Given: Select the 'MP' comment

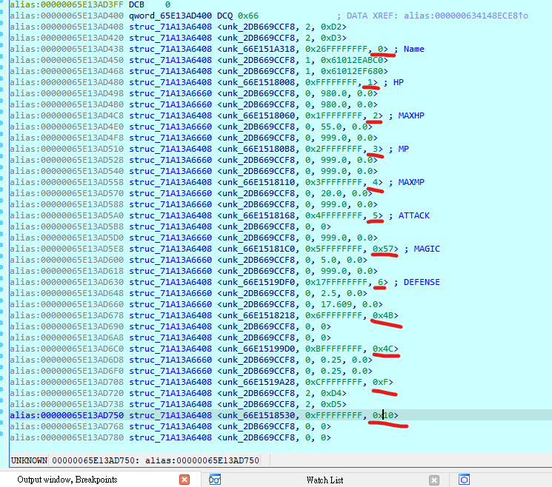Looking at the screenshot, I should 403,149.
